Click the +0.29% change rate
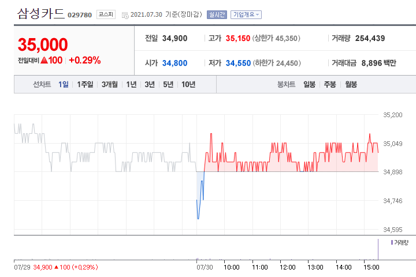This screenshot has height=277, width=416. pyautogui.click(x=84, y=60)
